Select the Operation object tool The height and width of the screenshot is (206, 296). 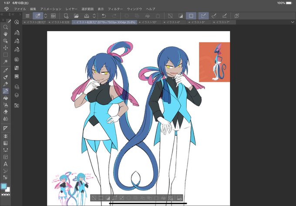coord(6,41)
